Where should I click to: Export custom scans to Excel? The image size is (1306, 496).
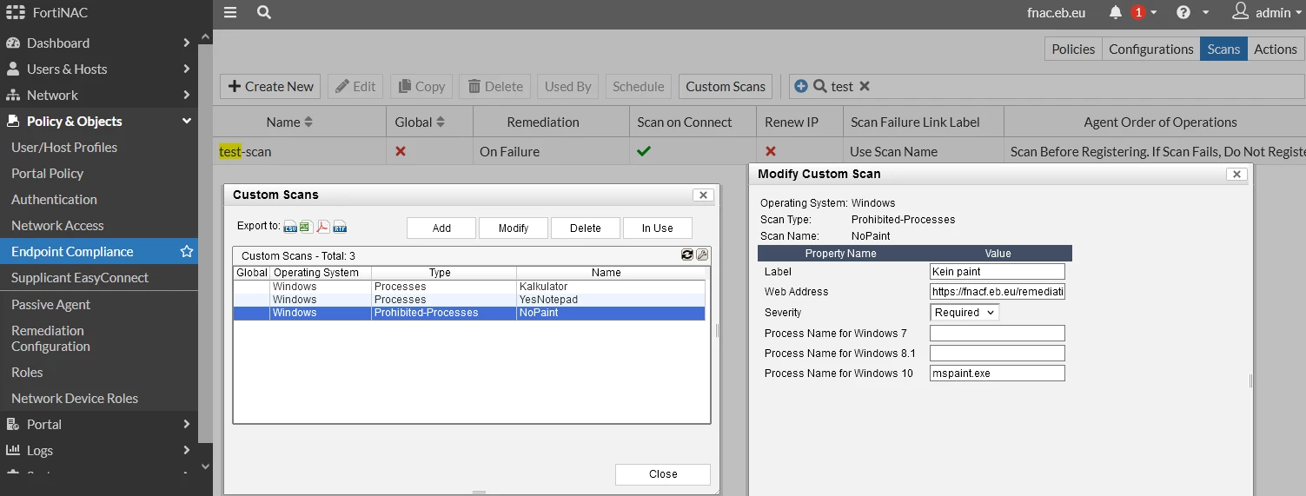coord(306,228)
